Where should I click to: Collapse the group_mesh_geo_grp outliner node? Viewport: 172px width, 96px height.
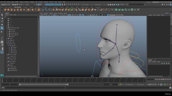(7, 28)
